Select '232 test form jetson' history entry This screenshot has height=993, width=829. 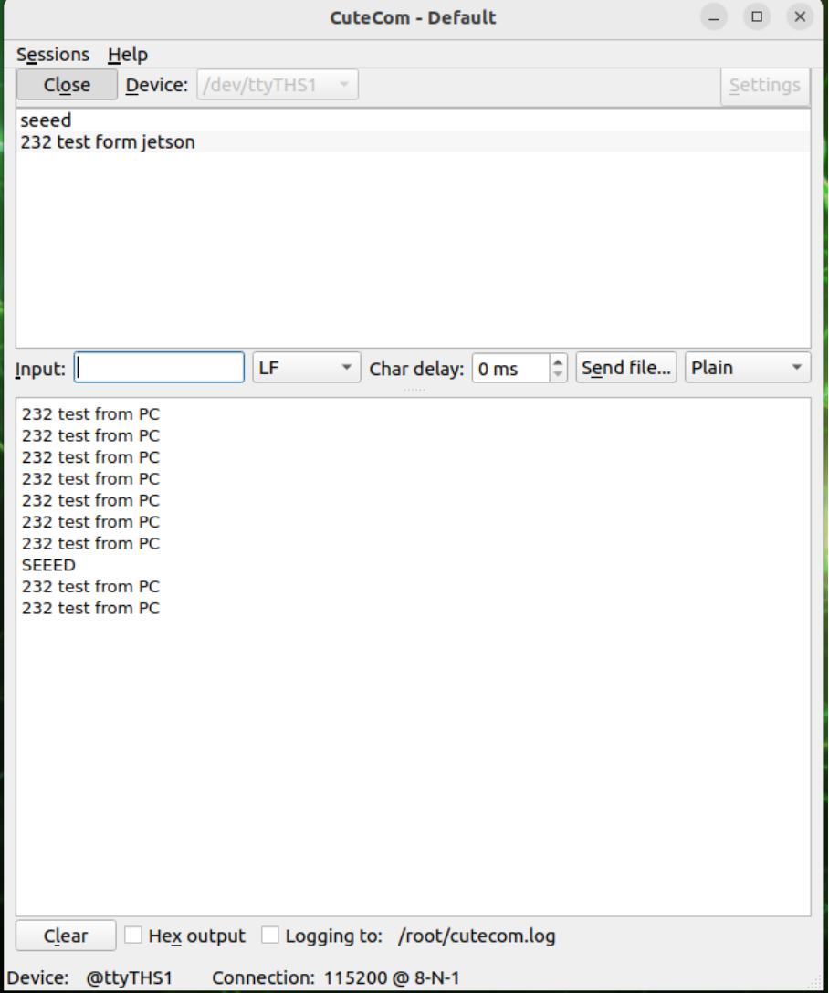click(108, 142)
